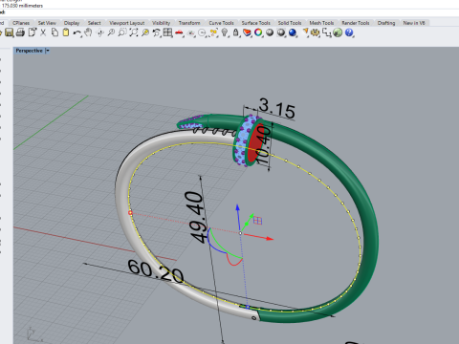Open Document Properties icon
Viewport: 459px width, 344px height.
point(33,32)
